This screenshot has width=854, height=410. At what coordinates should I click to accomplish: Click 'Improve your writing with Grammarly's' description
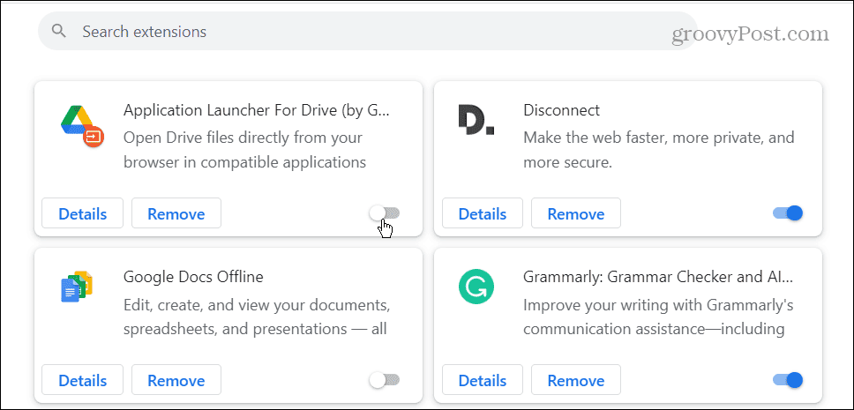point(658,304)
